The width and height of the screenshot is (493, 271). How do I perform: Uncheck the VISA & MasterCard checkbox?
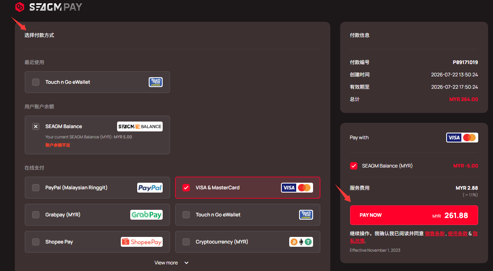(x=186, y=188)
